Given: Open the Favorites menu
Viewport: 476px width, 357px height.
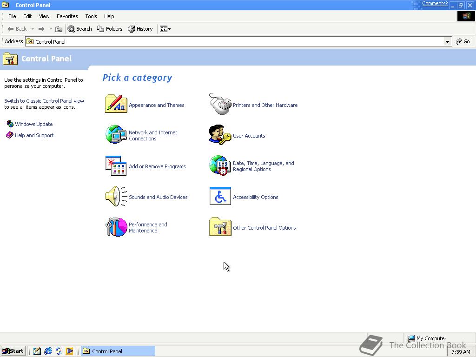Looking at the screenshot, I should click(x=67, y=16).
